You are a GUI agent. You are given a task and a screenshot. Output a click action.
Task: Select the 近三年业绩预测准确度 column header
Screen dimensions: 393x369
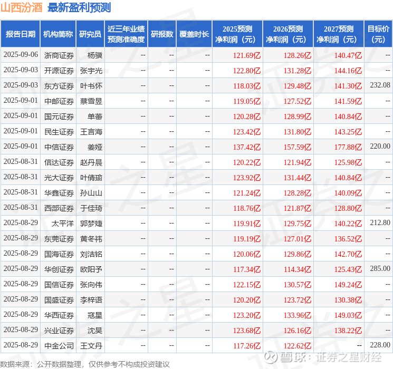point(126,34)
